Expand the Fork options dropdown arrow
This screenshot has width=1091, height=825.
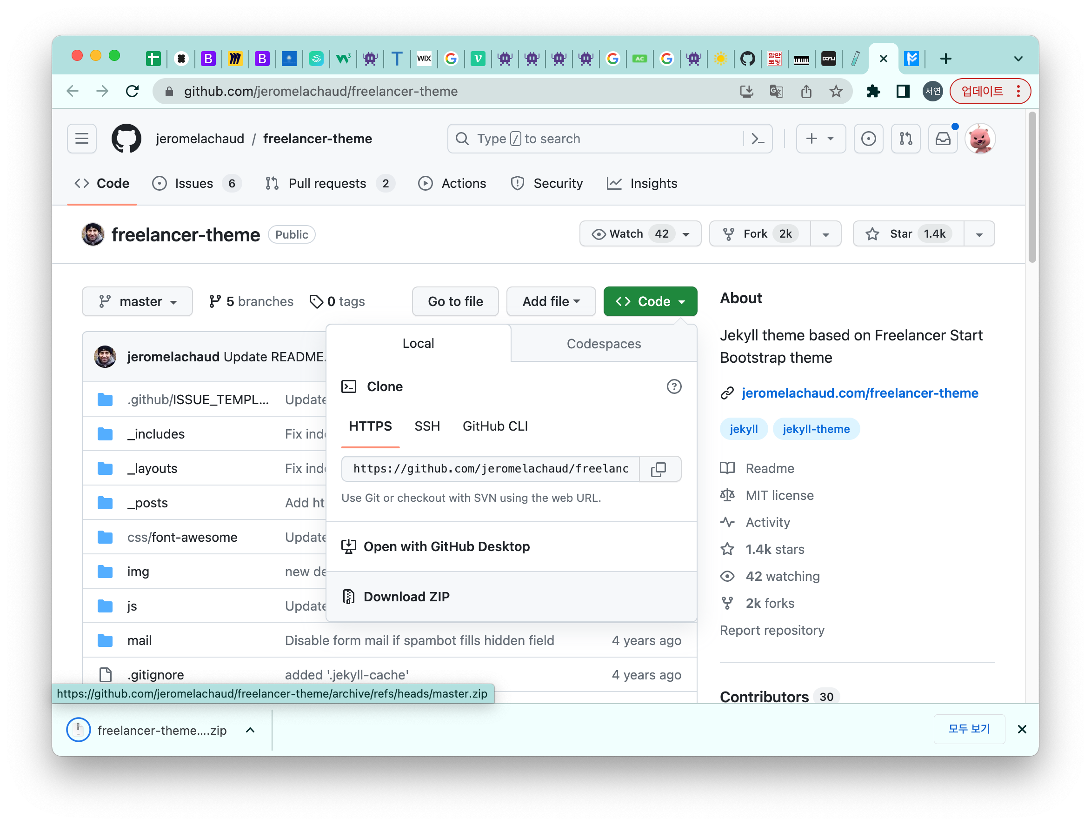click(x=825, y=234)
